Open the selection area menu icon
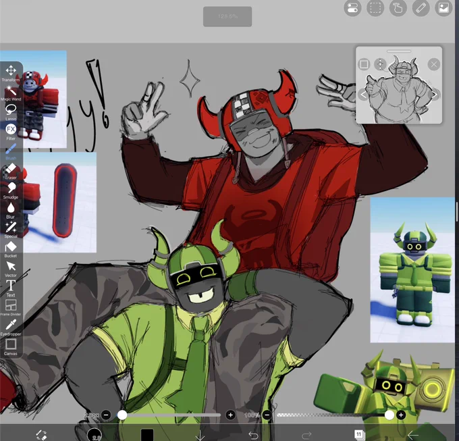This screenshot has width=459, height=441. [375, 8]
